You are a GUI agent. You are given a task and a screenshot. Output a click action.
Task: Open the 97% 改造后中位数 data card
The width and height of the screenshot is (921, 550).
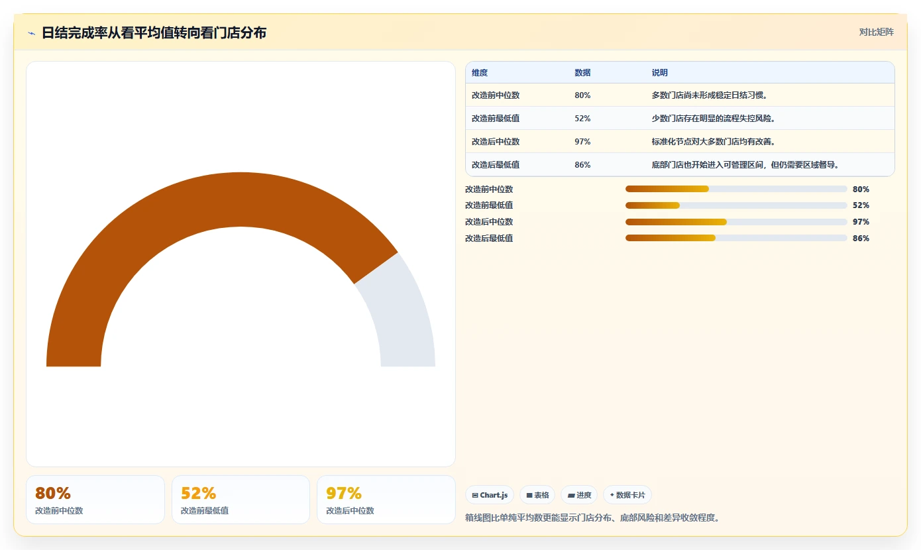point(386,500)
